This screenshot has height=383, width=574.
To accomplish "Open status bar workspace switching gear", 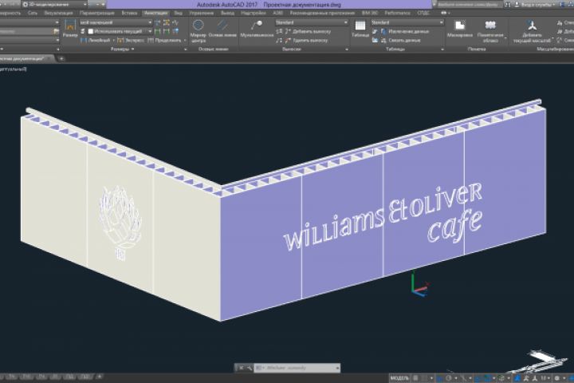I will click(556, 378).
